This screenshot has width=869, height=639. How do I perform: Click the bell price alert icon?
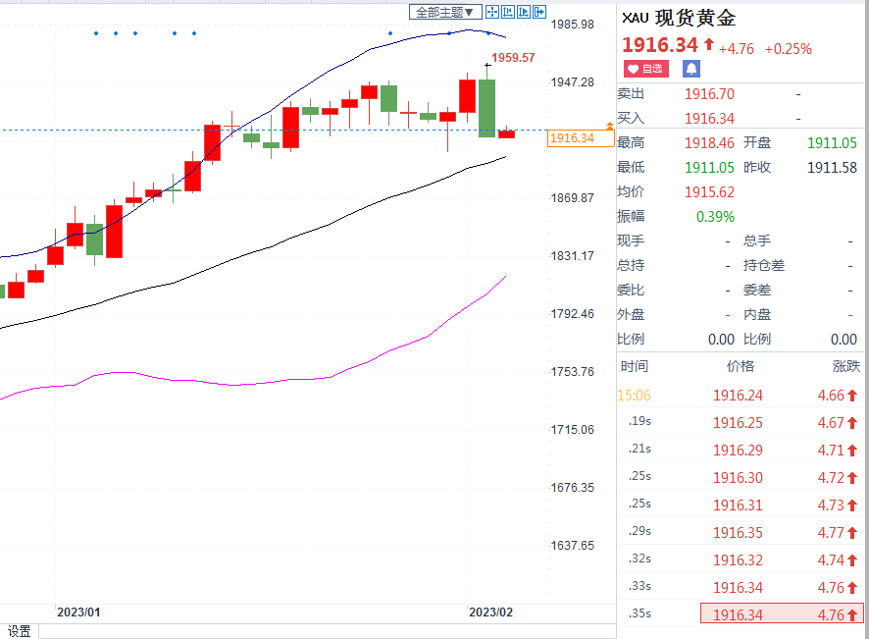click(691, 69)
